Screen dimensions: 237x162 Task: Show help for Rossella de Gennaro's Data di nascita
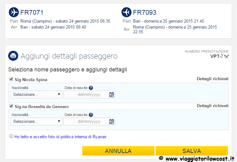coord(91,115)
